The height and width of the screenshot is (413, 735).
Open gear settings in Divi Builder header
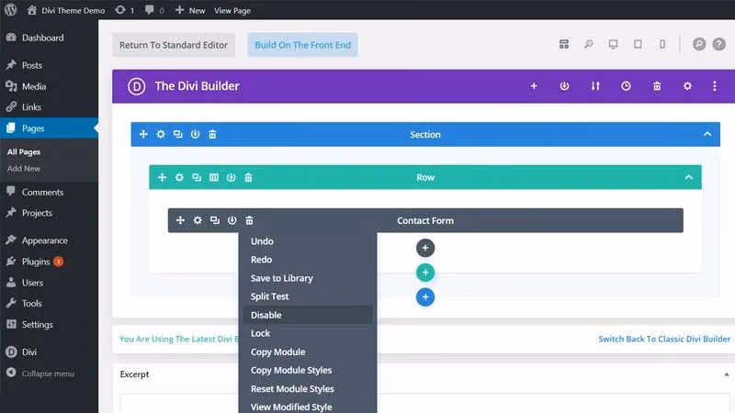[687, 86]
